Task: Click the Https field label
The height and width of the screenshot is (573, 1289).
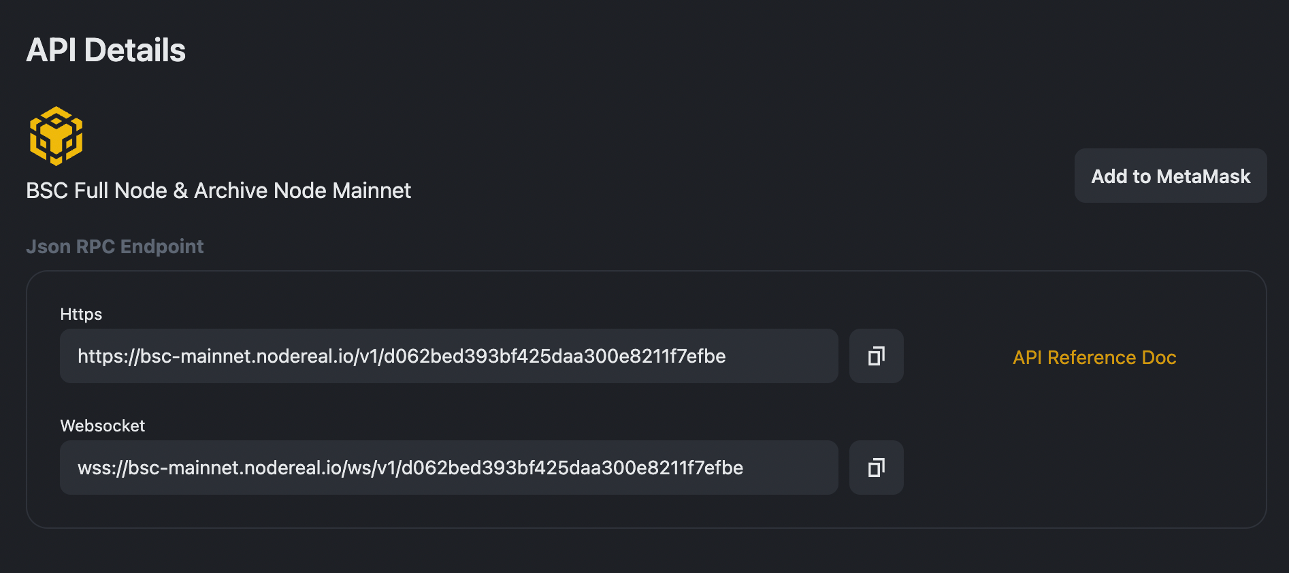Action: pyautogui.click(x=81, y=314)
